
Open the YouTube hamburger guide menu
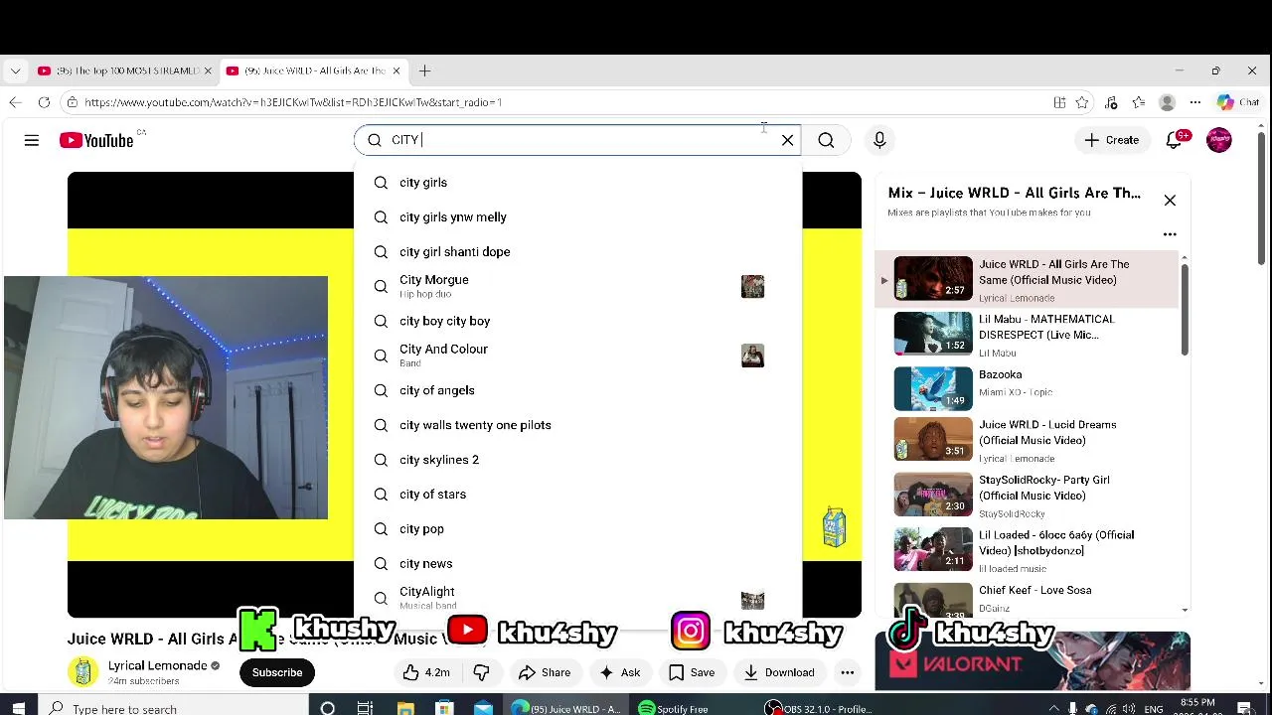coord(32,140)
